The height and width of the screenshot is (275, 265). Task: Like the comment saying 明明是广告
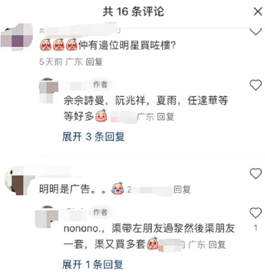click(256, 174)
